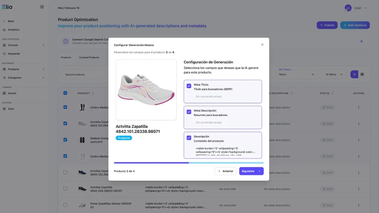Click the Sync gear icon
379x213 pixels.
[x=4, y=109]
